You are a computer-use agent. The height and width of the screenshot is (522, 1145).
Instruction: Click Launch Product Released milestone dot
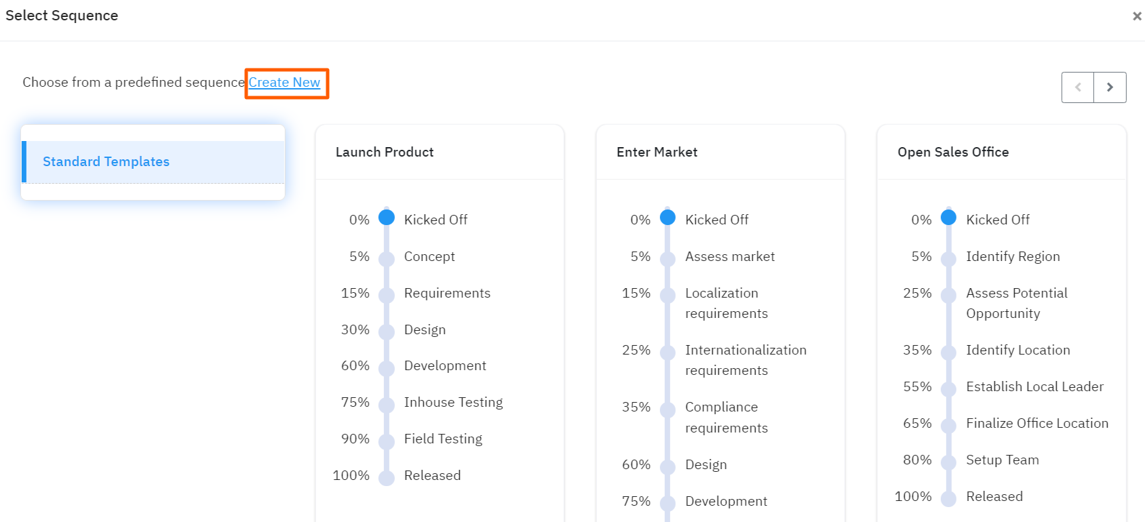click(387, 478)
